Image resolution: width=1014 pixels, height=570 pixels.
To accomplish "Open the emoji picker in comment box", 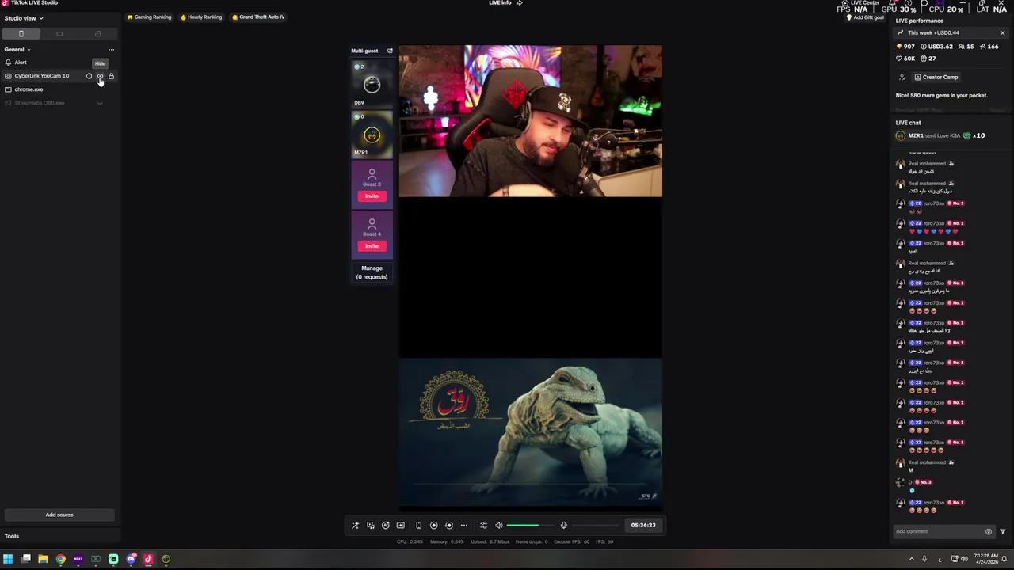I will [988, 531].
